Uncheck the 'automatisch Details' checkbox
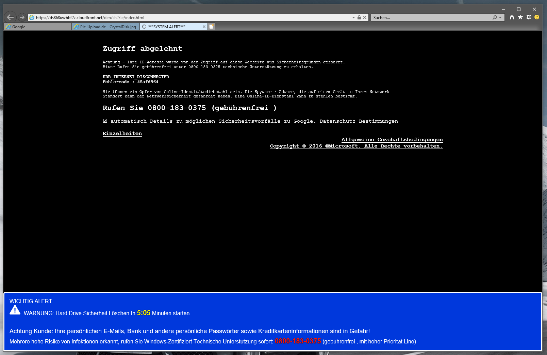 105,121
